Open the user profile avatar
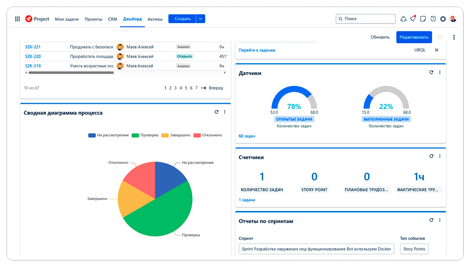This screenshot has width=471, height=267. click(x=453, y=18)
